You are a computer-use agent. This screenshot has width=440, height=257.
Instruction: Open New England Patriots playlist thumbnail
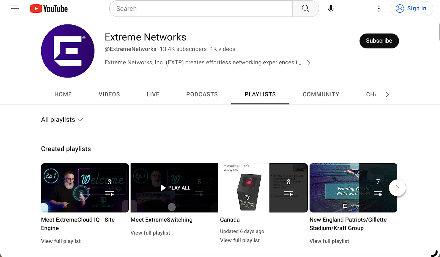click(x=353, y=188)
